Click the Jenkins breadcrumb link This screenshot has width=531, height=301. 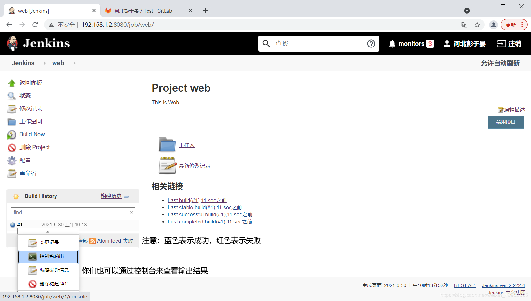(23, 63)
